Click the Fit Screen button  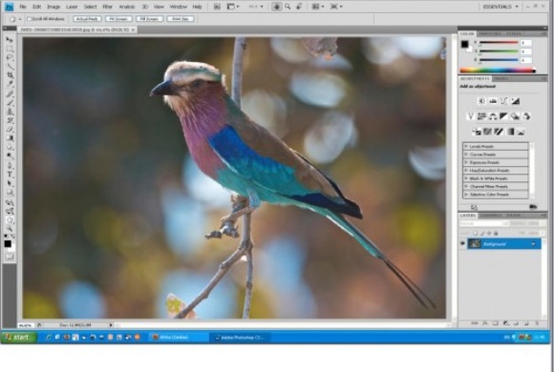pyautogui.click(x=118, y=19)
